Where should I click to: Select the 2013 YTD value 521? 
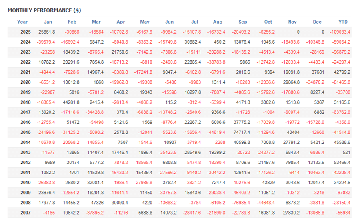pyautogui.click(x=346, y=153)
